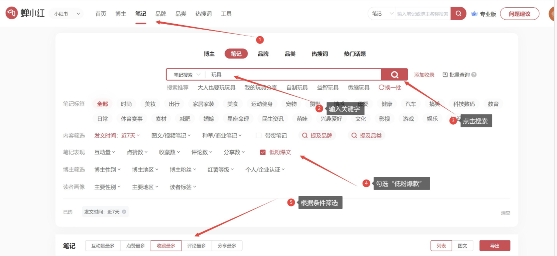
Task: Expand the 个人/企业认证 dropdown
Action: click(265, 170)
